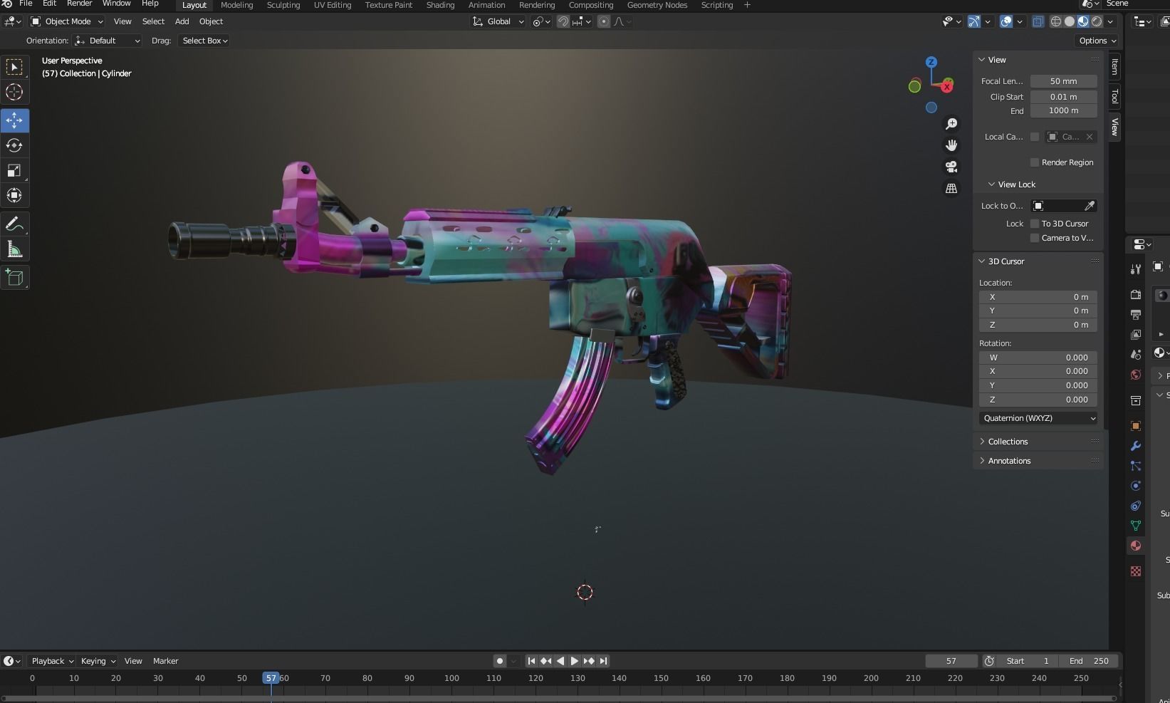Activate the 3D Cursor tool
Viewport: 1170px width, 703px height.
pyautogui.click(x=14, y=92)
